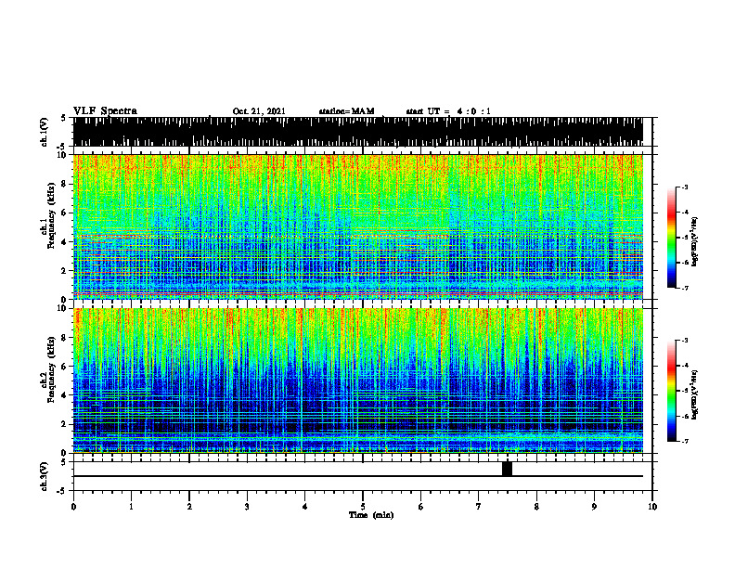
Task: Click the ch.2 spectrogram color scale bar
Action: pyautogui.click(x=672, y=391)
